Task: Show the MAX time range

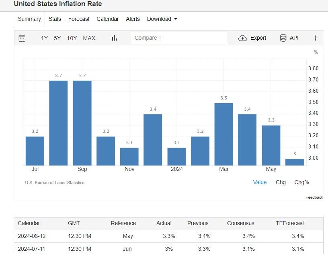Action: 89,38
